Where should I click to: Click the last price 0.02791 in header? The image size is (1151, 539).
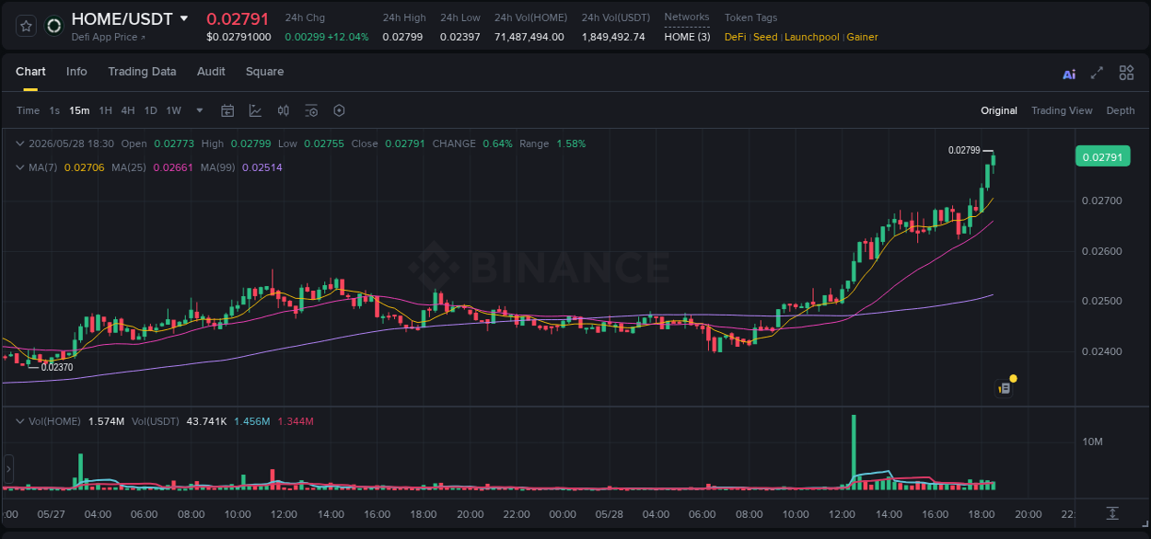click(237, 18)
